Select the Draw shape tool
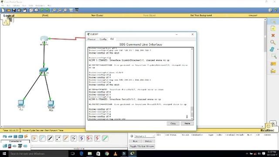Image resolution: width=279 pixels, height=157 pixels. click(272, 49)
